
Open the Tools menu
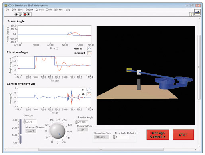tap(49, 10)
